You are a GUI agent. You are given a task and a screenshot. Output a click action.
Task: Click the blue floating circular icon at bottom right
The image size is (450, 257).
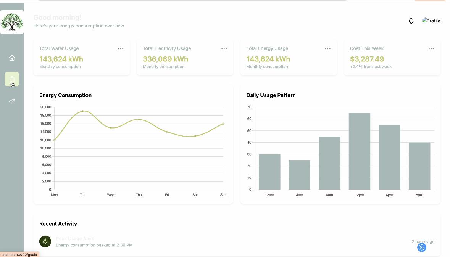tap(422, 247)
